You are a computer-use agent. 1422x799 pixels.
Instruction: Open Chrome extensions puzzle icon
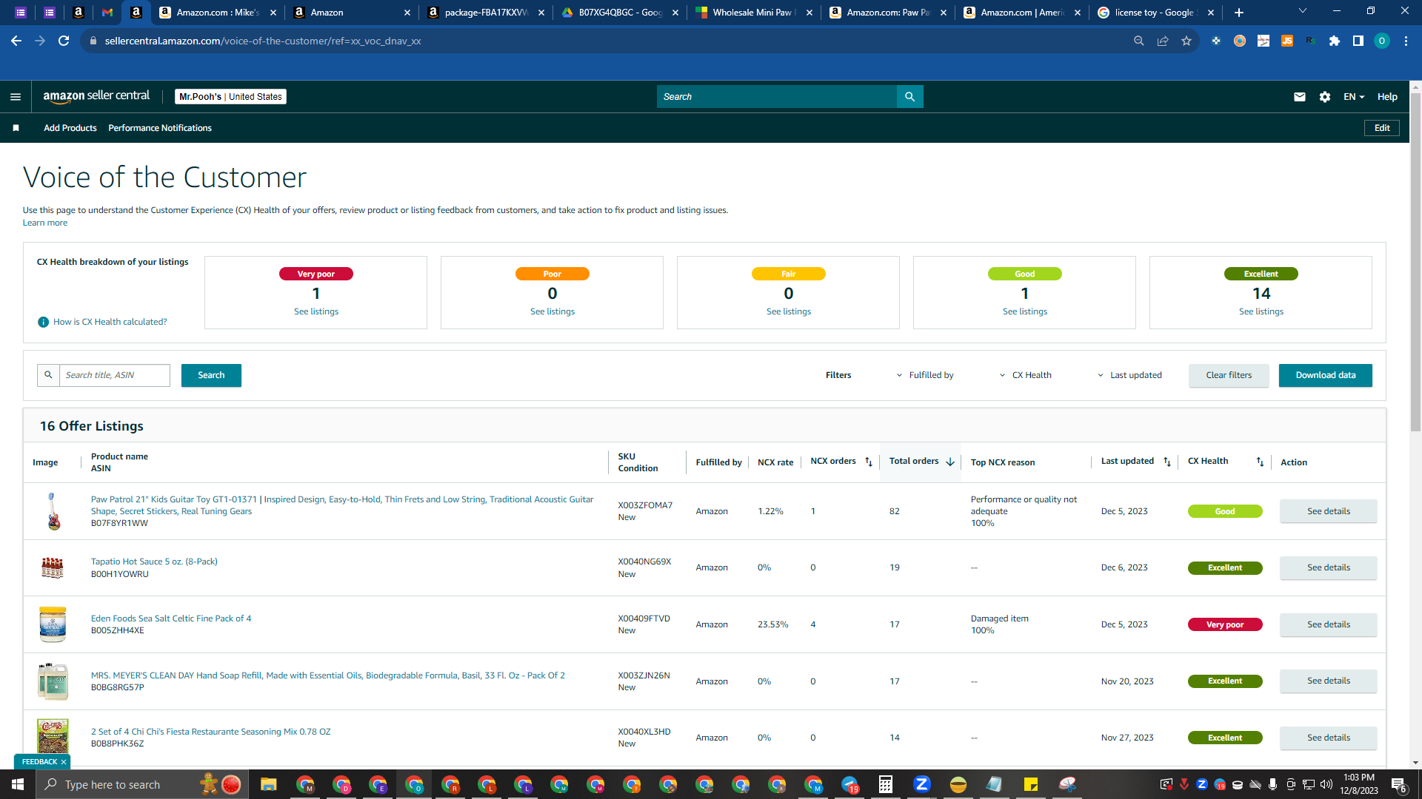tap(1335, 41)
